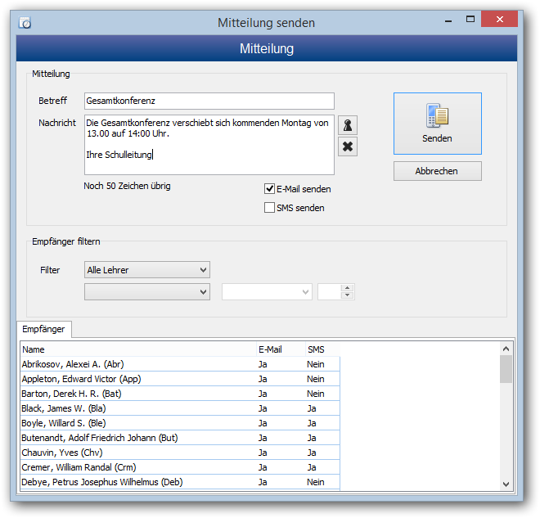This screenshot has width=540, height=518.
Task: Click into the Betreff field
Action: coord(209,101)
